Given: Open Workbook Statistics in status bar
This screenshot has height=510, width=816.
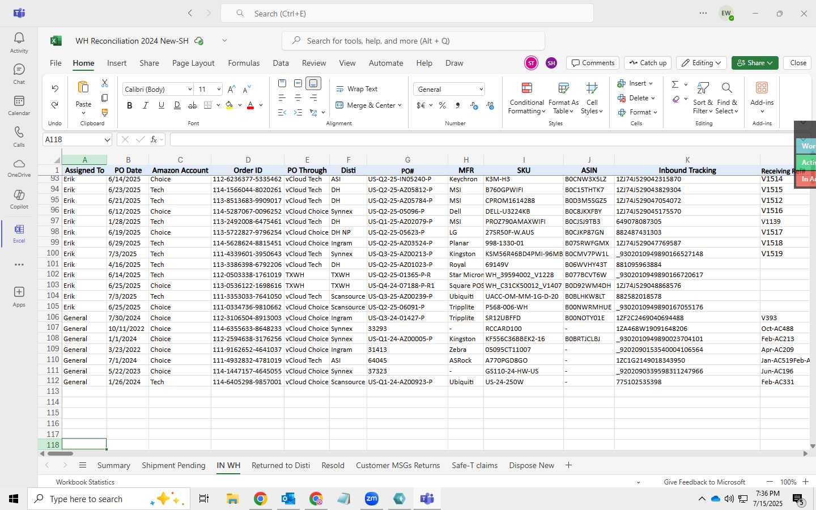Looking at the screenshot, I should (85, 482).
